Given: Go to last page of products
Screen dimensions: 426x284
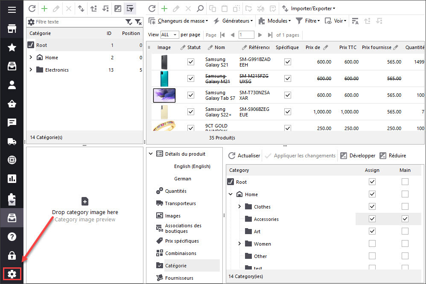Looking at the screenshot, I should point(270,35).
